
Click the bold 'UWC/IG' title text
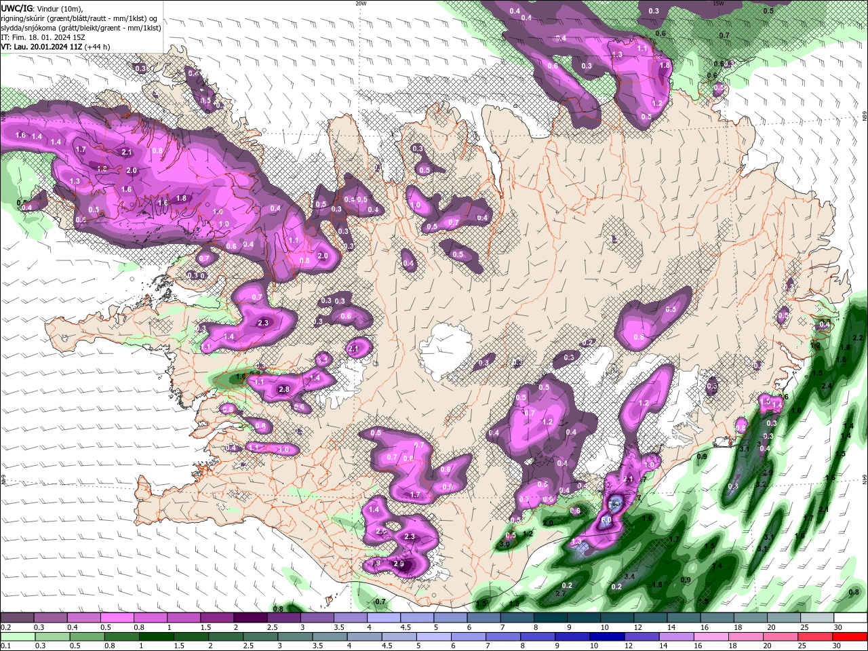tap(16, 8)
